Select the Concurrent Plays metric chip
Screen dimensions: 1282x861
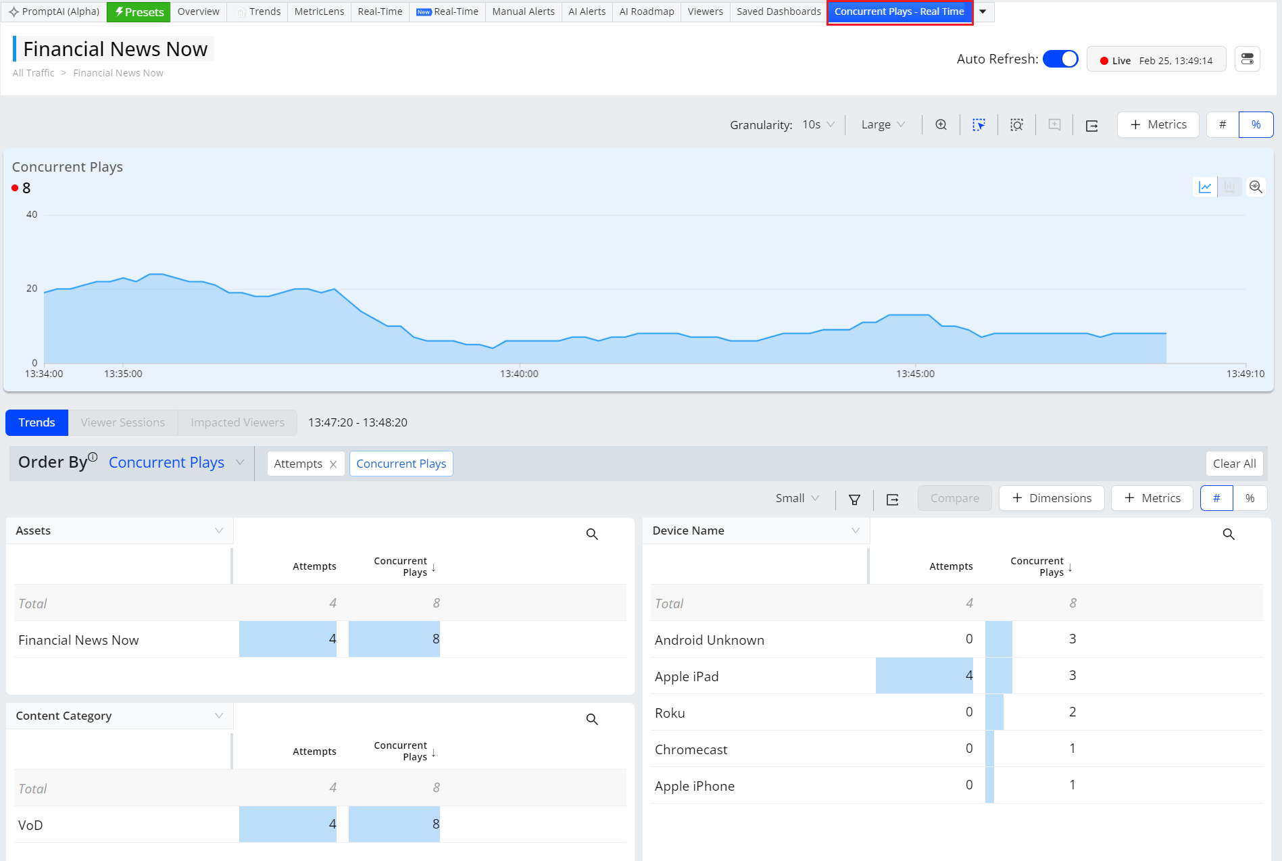(x=401, y=464)
